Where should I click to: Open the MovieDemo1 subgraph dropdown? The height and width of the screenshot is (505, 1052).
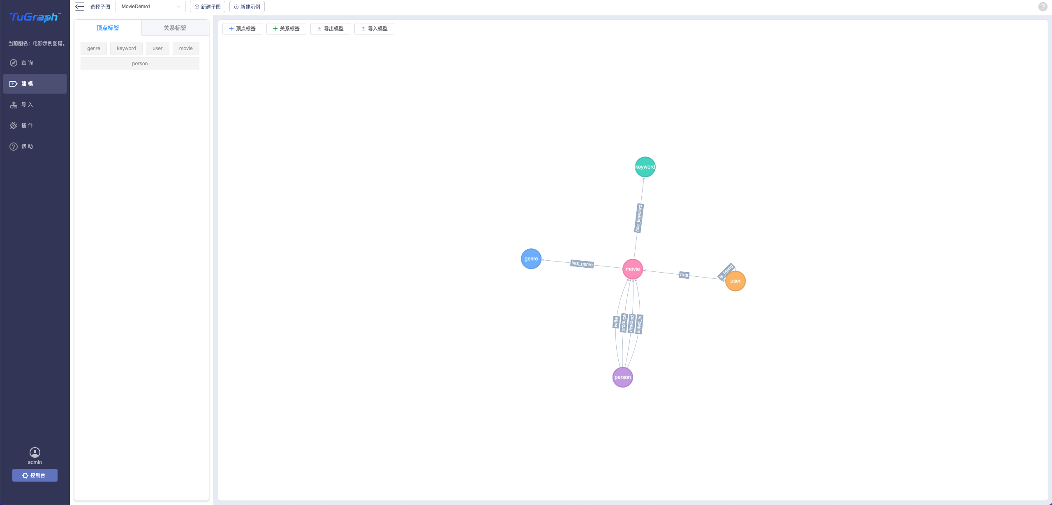coord(150,7)
